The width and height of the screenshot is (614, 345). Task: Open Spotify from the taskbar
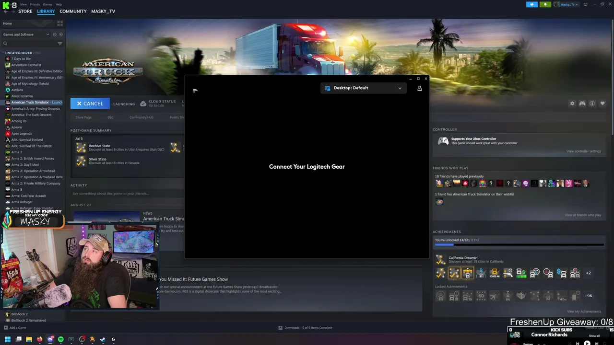pos(61,339)
